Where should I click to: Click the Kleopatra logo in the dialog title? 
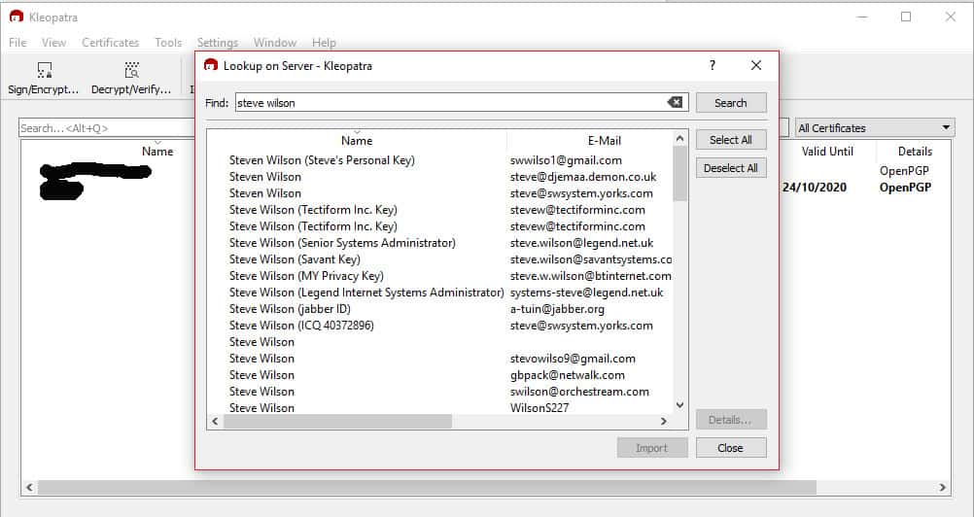tap(211, 65)
